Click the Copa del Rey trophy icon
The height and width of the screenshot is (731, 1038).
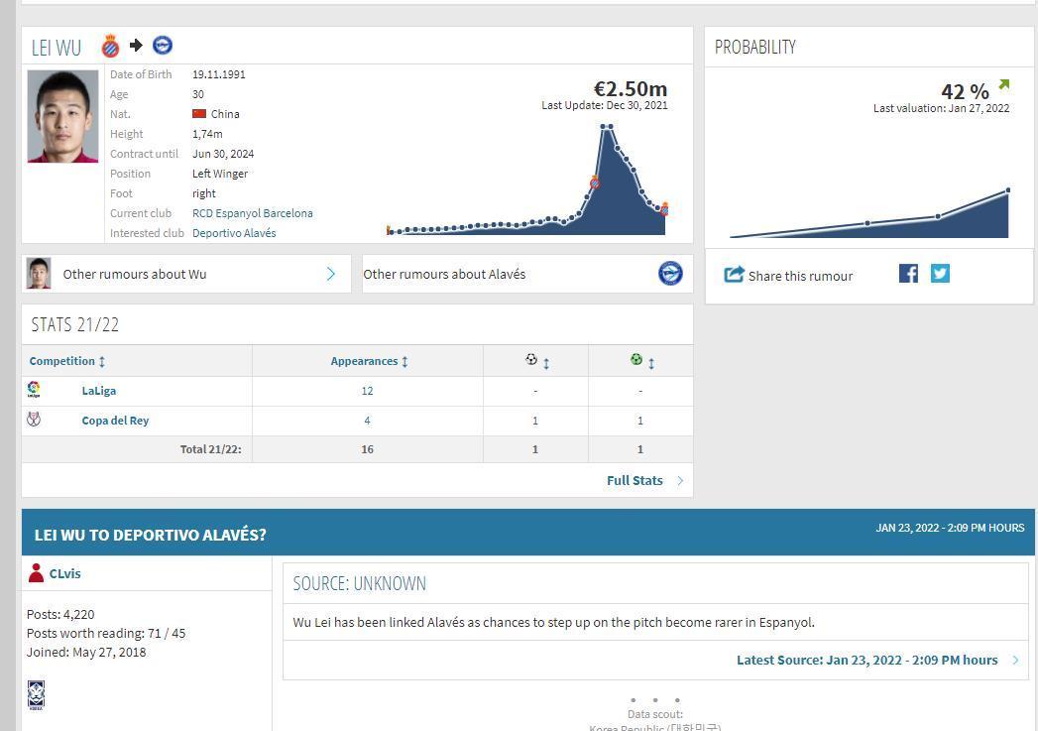click(34, 420)
